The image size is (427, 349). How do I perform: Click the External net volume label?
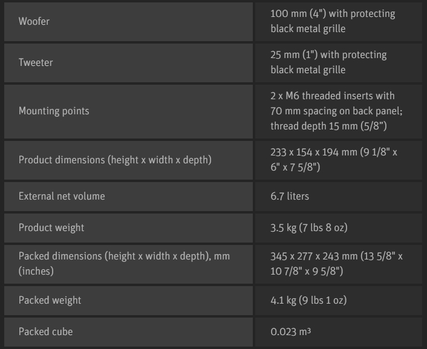62,197
